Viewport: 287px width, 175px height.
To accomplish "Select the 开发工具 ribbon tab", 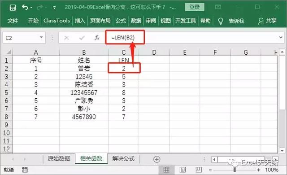I will tap(186, 21).
